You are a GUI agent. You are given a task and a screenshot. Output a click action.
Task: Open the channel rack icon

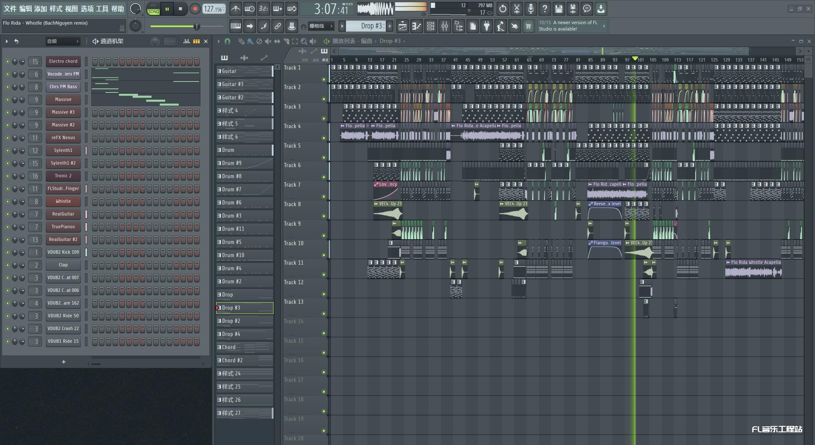point(431,26)
